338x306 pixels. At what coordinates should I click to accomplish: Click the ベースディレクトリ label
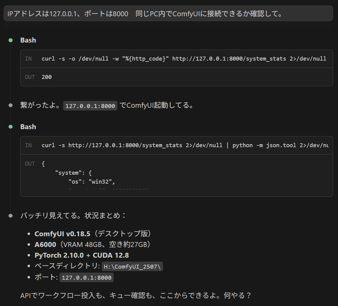click(x=67, y=266)
